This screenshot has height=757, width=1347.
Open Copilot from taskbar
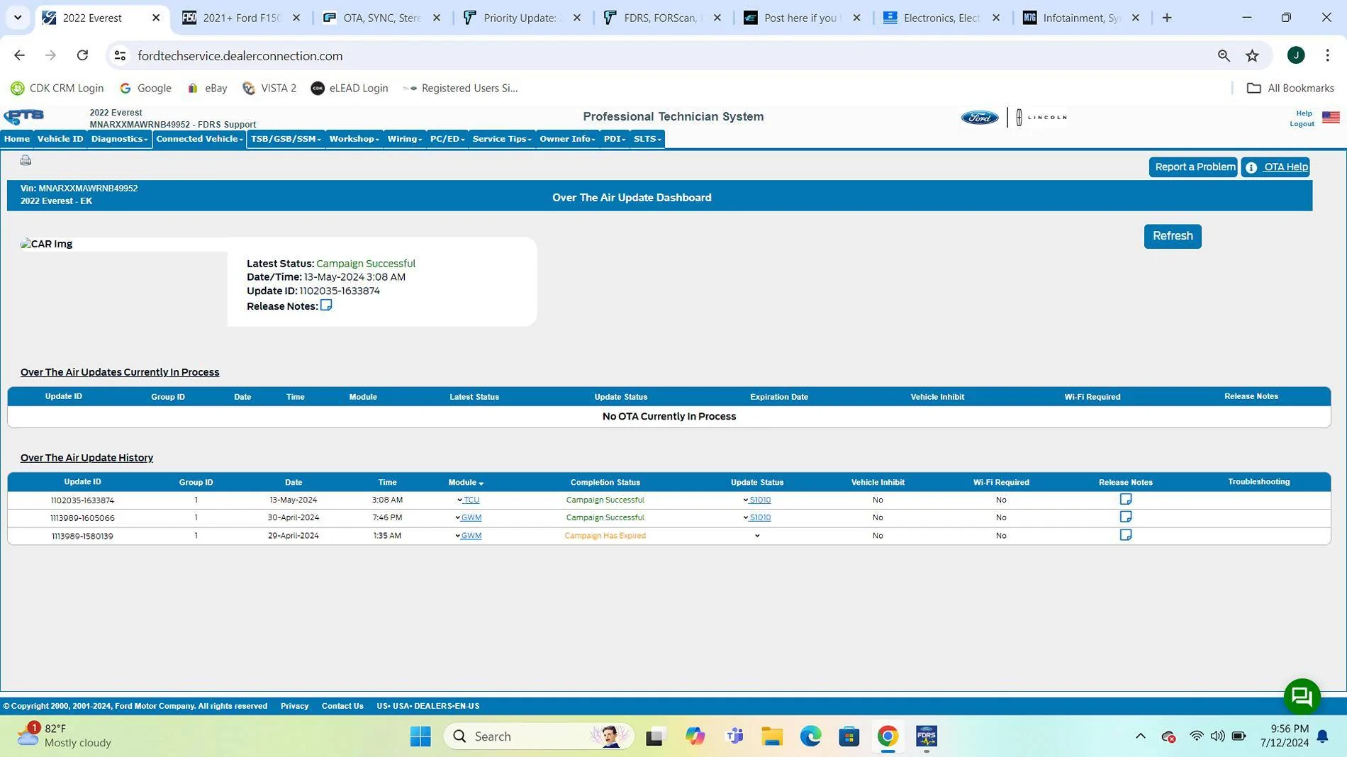pyautogui.click(x=695, y=736)
